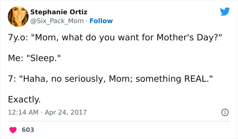Click the line starting with "7: Haha"

[x=111, y=79]
